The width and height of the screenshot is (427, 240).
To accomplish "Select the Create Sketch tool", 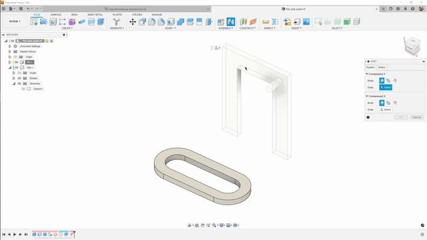I will [34, 21].
